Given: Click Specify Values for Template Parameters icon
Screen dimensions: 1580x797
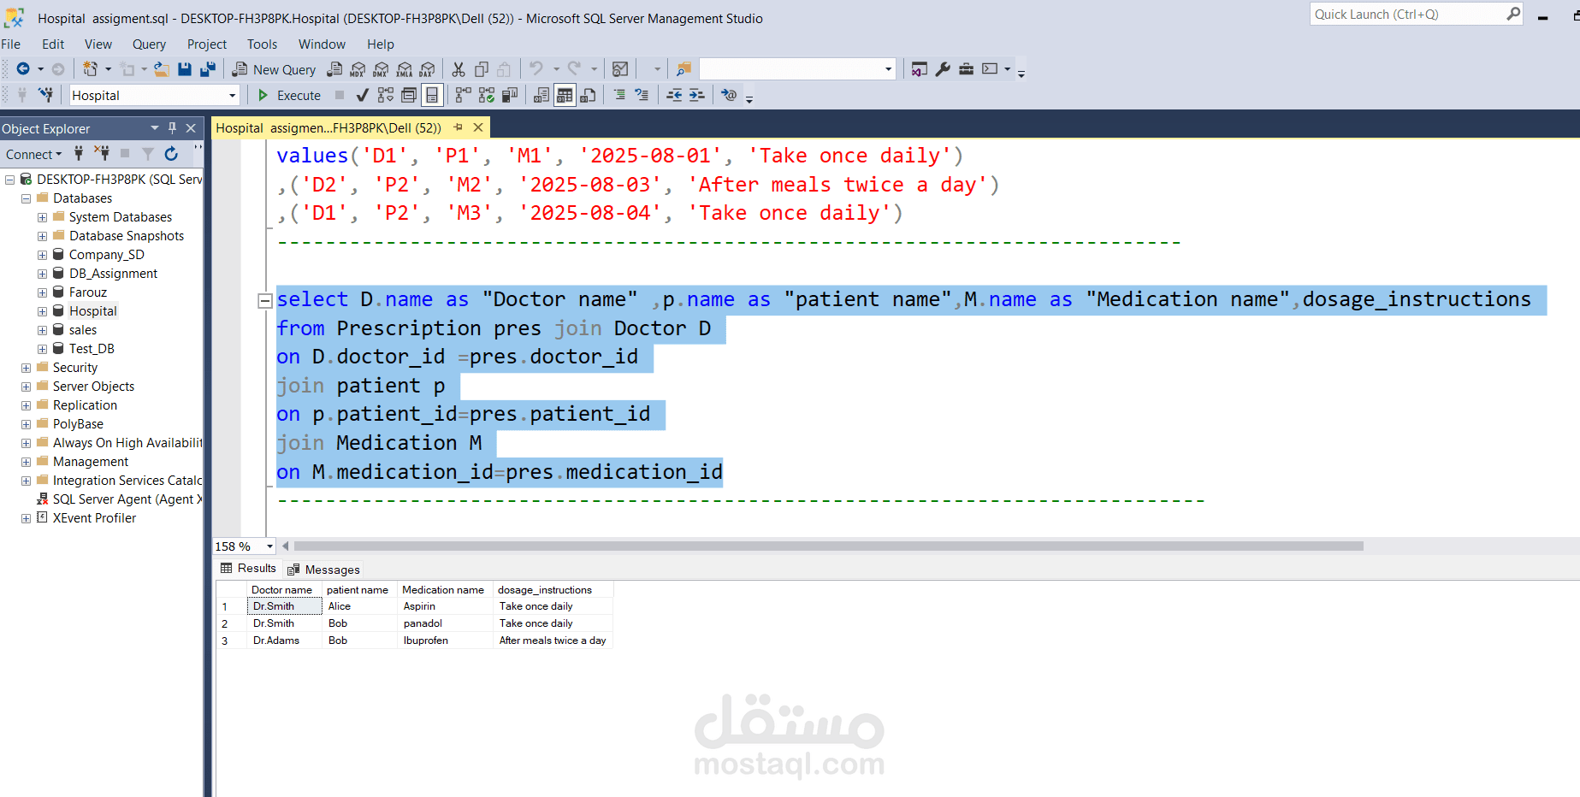Looking at the screenshot, I should point(729,95).
